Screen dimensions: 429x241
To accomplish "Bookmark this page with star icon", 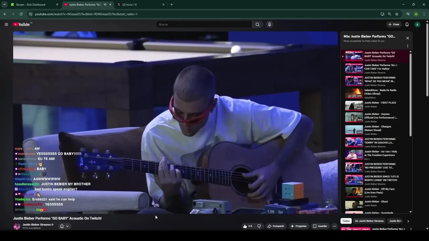I will click(397, 14).
